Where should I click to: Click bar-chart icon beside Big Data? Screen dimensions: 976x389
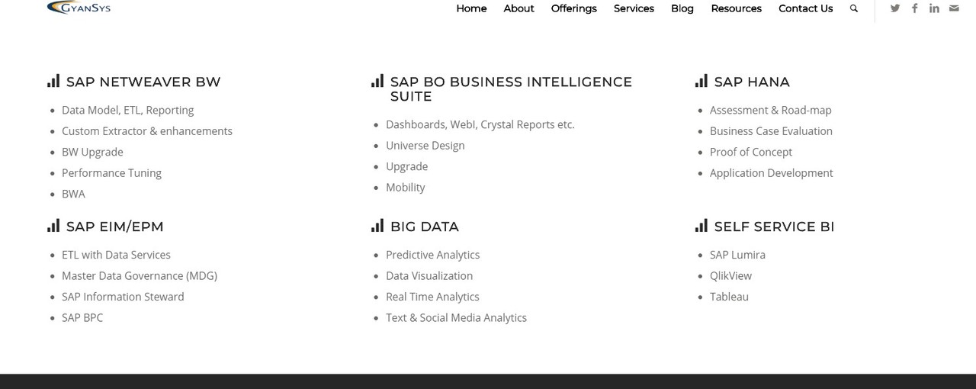[x=377, y=226]
